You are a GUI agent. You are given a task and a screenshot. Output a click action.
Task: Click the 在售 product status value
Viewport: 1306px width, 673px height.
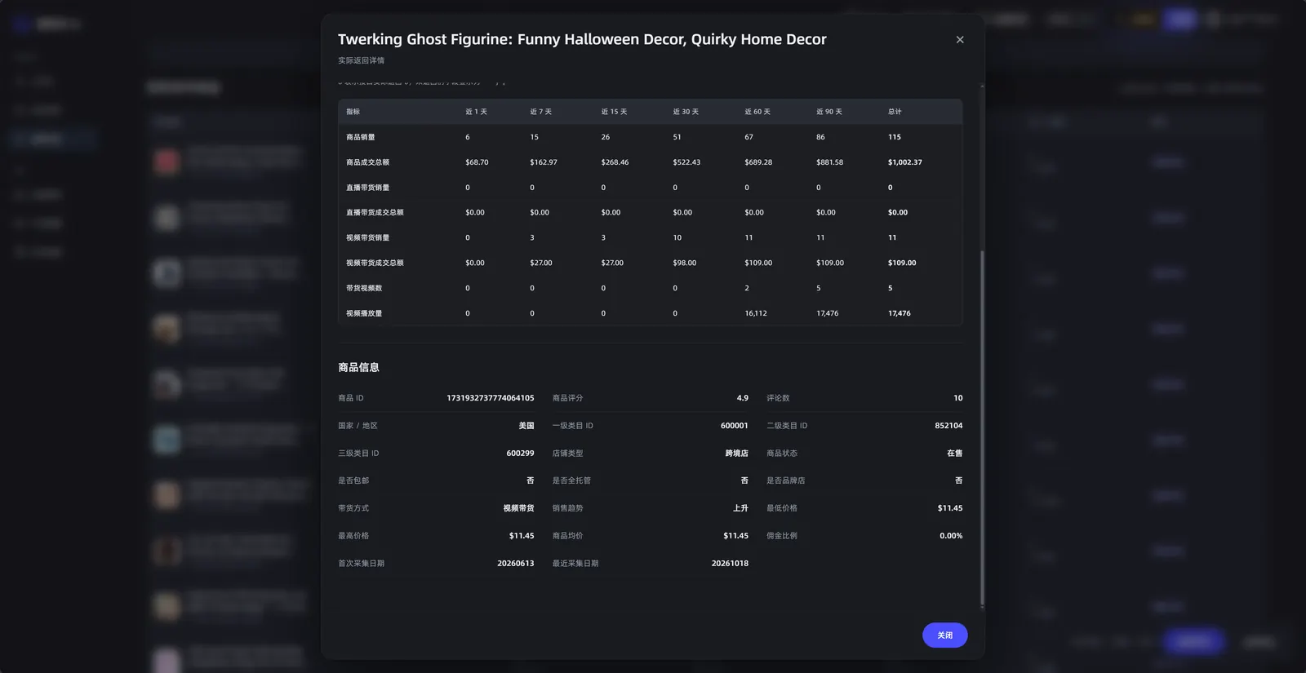(x=955, y=454)
